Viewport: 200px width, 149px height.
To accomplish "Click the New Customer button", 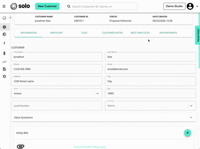I will 47,6.
